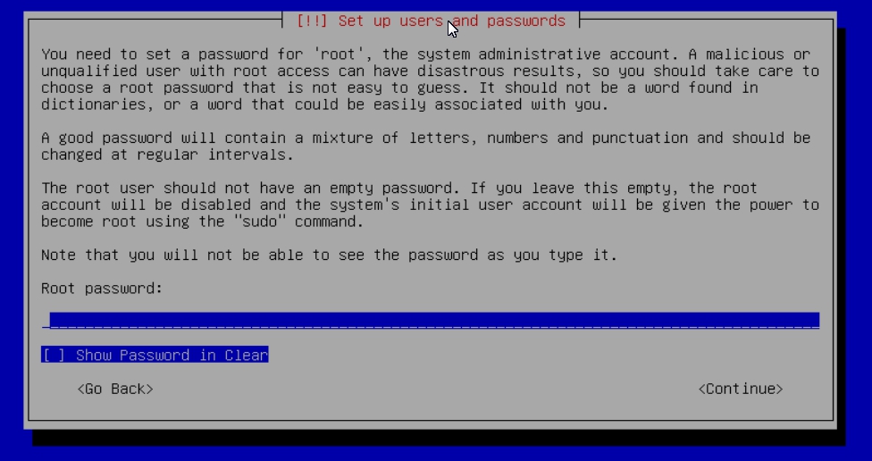
Task: Click the paragraph starting 'You need to set'
Action: (431, 79)
